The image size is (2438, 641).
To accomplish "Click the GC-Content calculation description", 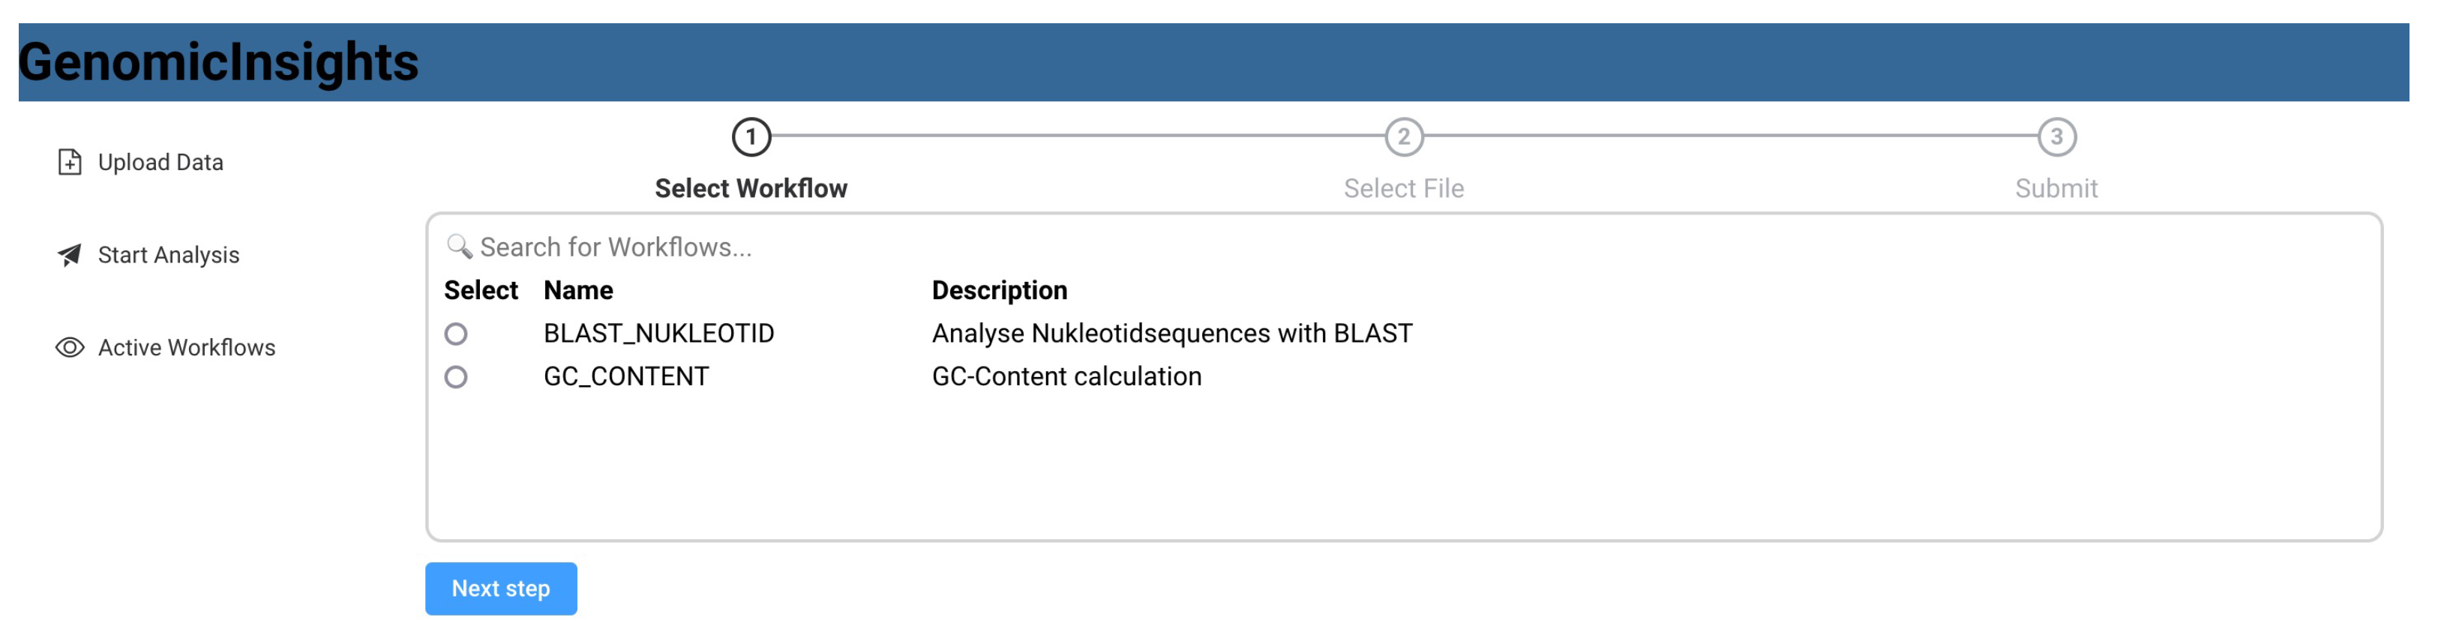I will (x=1066, y=377).
